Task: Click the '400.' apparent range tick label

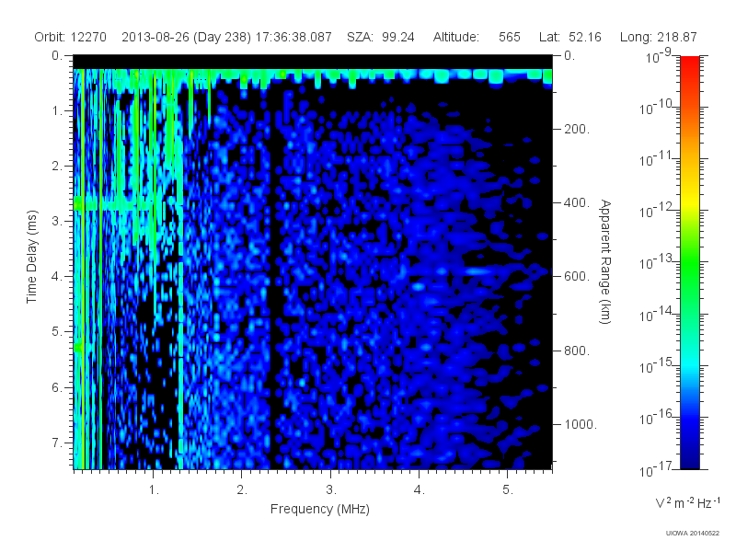Action: pyautogui.click(x=577, y=202)
